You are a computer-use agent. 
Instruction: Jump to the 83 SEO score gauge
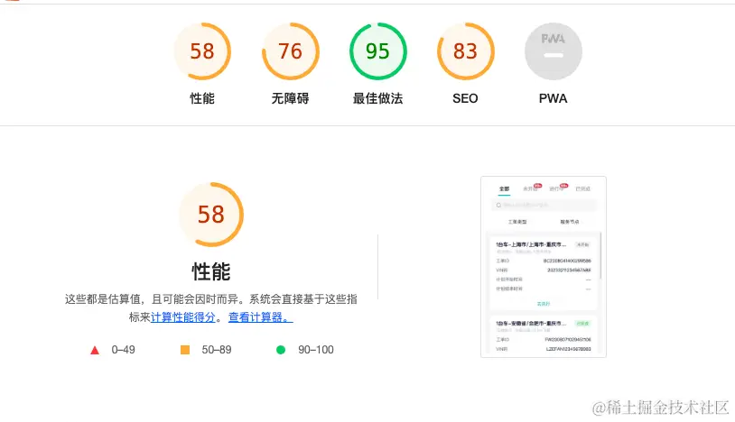point(465,51)
